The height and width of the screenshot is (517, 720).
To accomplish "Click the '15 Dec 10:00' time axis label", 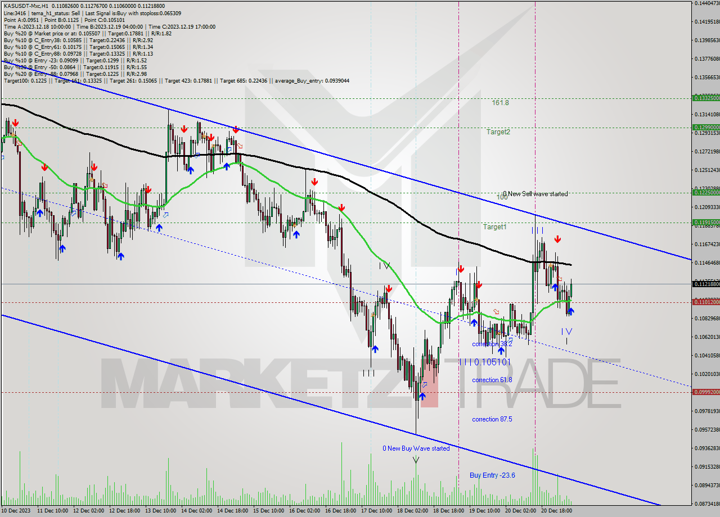I will 268,511.
